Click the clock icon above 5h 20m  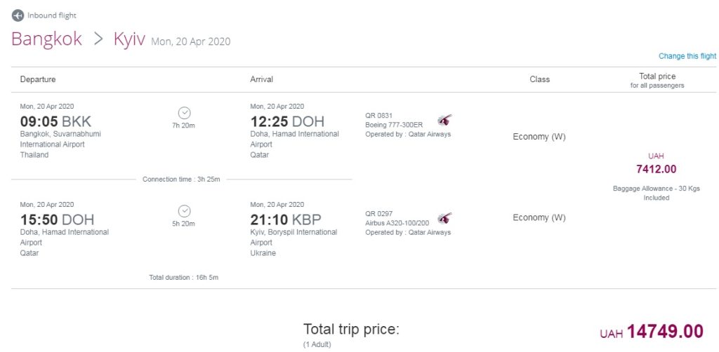(x=184, y=210)
